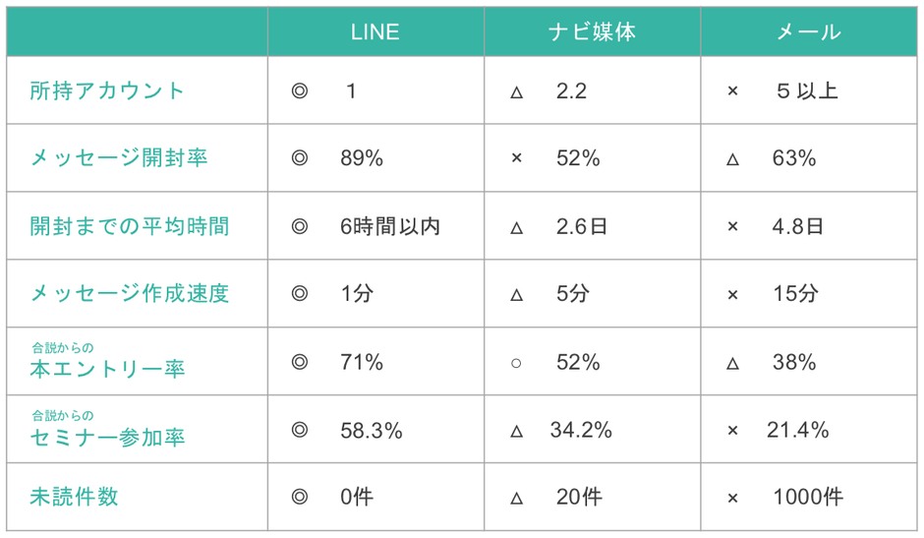Click the セミナー参加率 row label
The image size is (924, 538).
(107, 438)
